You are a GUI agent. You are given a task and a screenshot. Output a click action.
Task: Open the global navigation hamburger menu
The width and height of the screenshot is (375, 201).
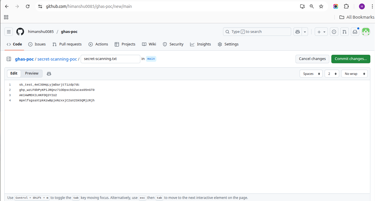tap(8, 31)
